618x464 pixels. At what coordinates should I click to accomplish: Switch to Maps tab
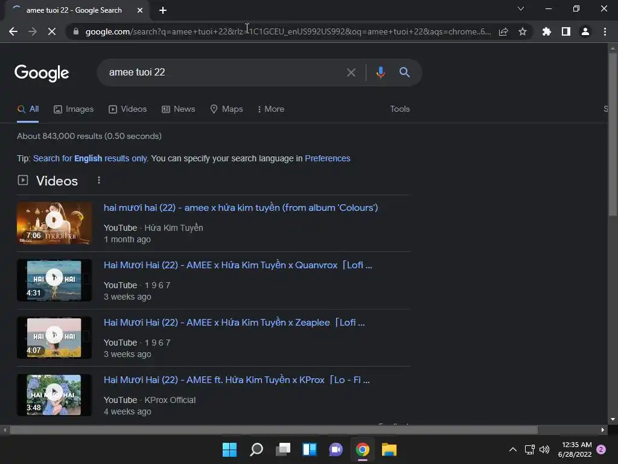pos(227,109)
